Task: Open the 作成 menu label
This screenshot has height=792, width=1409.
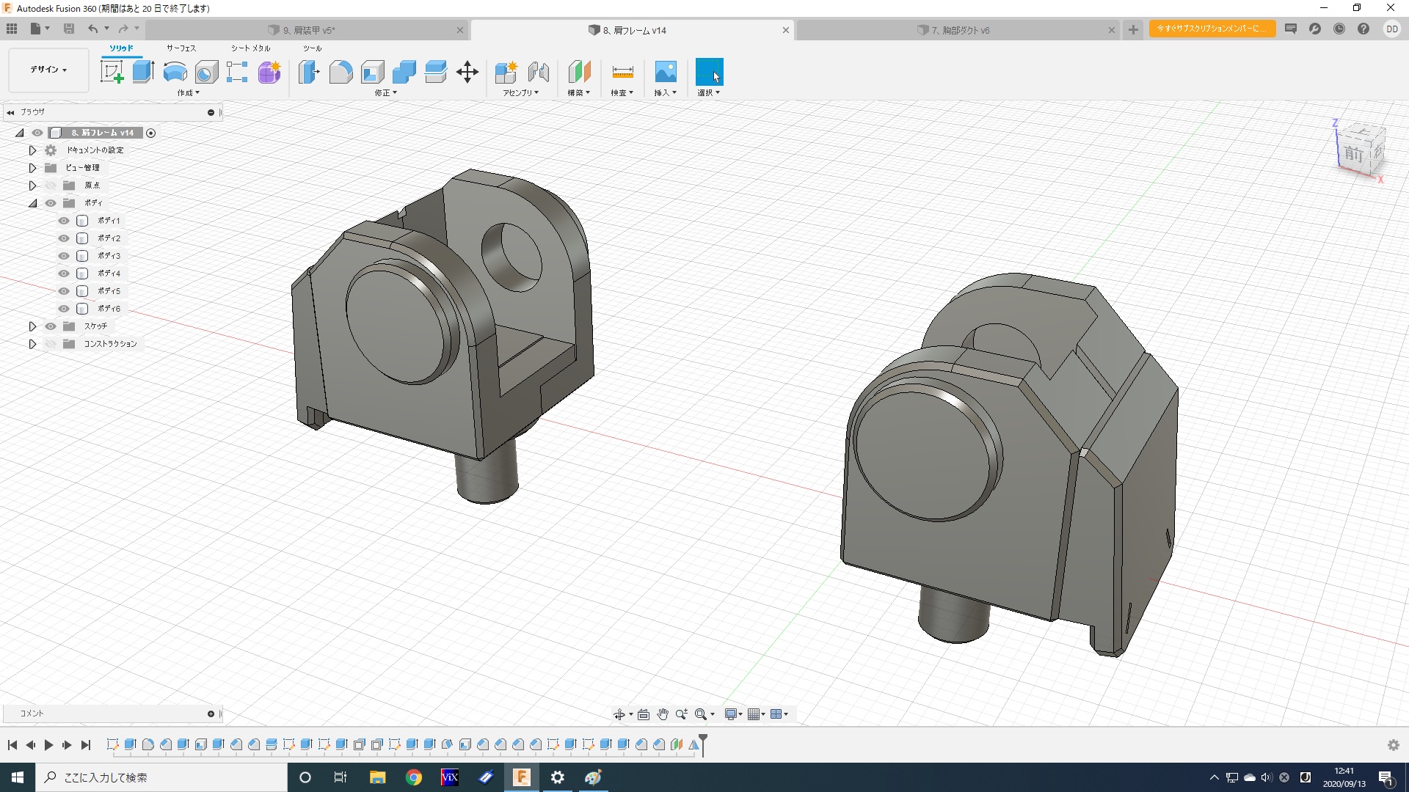Action: pos(188,93)
